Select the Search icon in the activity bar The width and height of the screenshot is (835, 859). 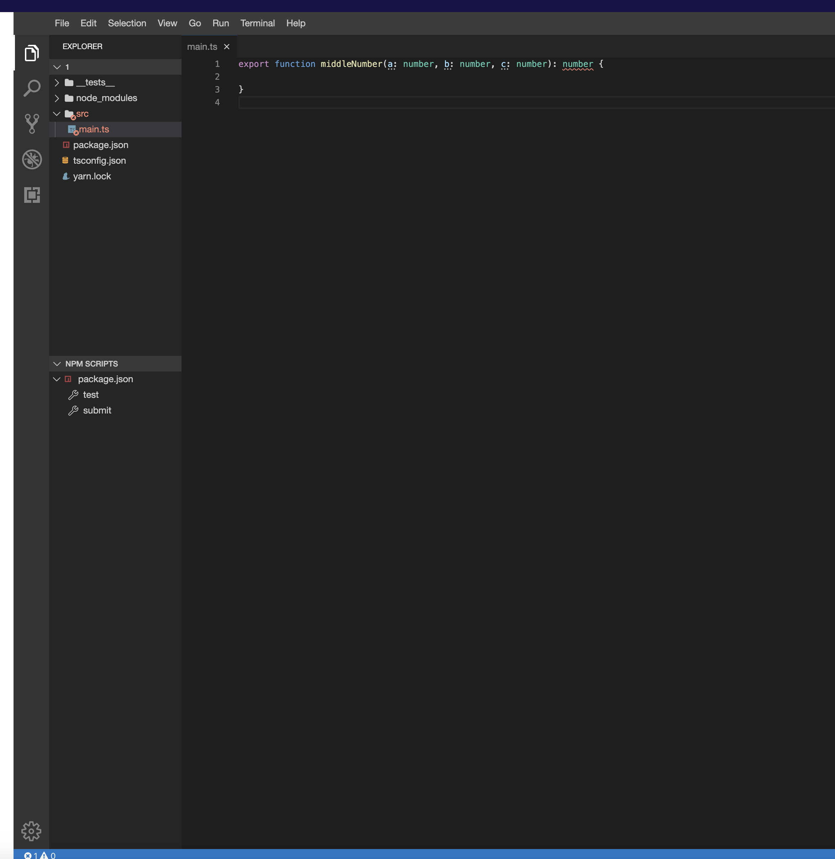tap(31, 88)
